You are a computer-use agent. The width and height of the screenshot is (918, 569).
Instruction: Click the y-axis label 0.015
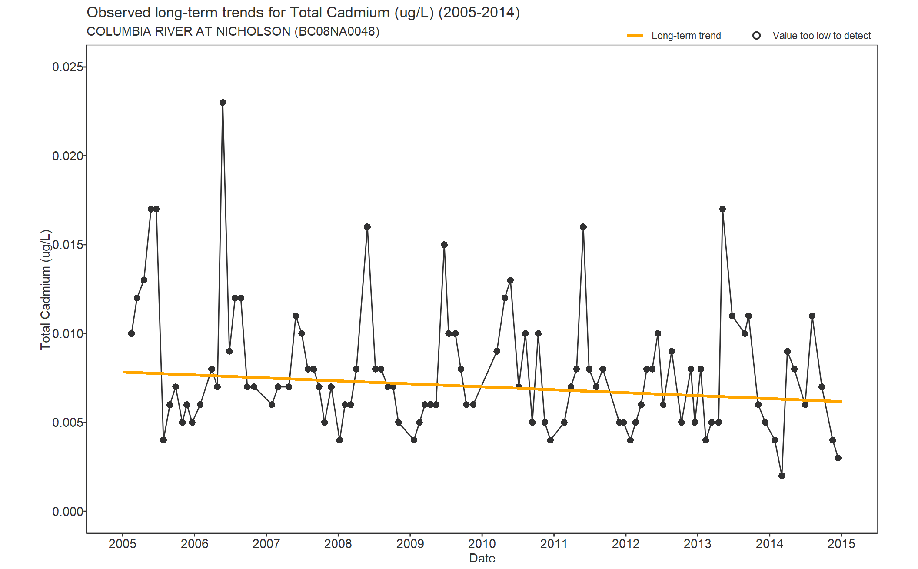tap(68, 245)
